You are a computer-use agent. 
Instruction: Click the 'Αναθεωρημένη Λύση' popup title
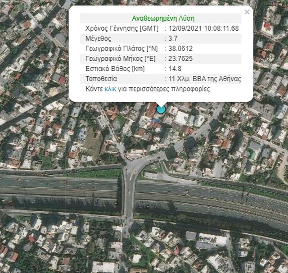click(x=163, y=18)
